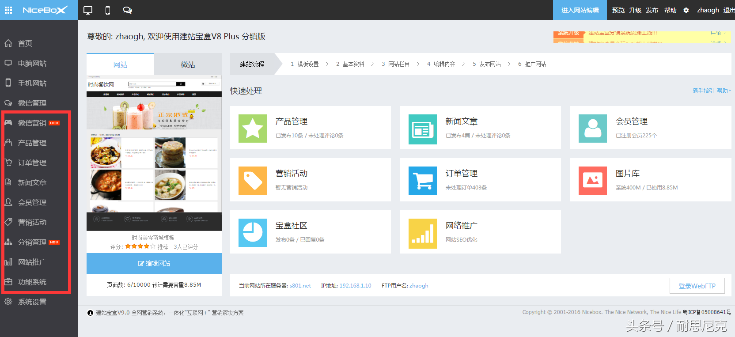Click the bag icon beside 产品管理 in sidebar
Image resolution: width=735 pixels, height=337 pixels.
coord(8,142)
